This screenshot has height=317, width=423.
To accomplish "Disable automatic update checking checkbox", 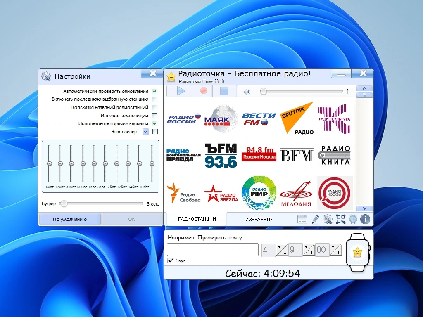I will [155, 91].
